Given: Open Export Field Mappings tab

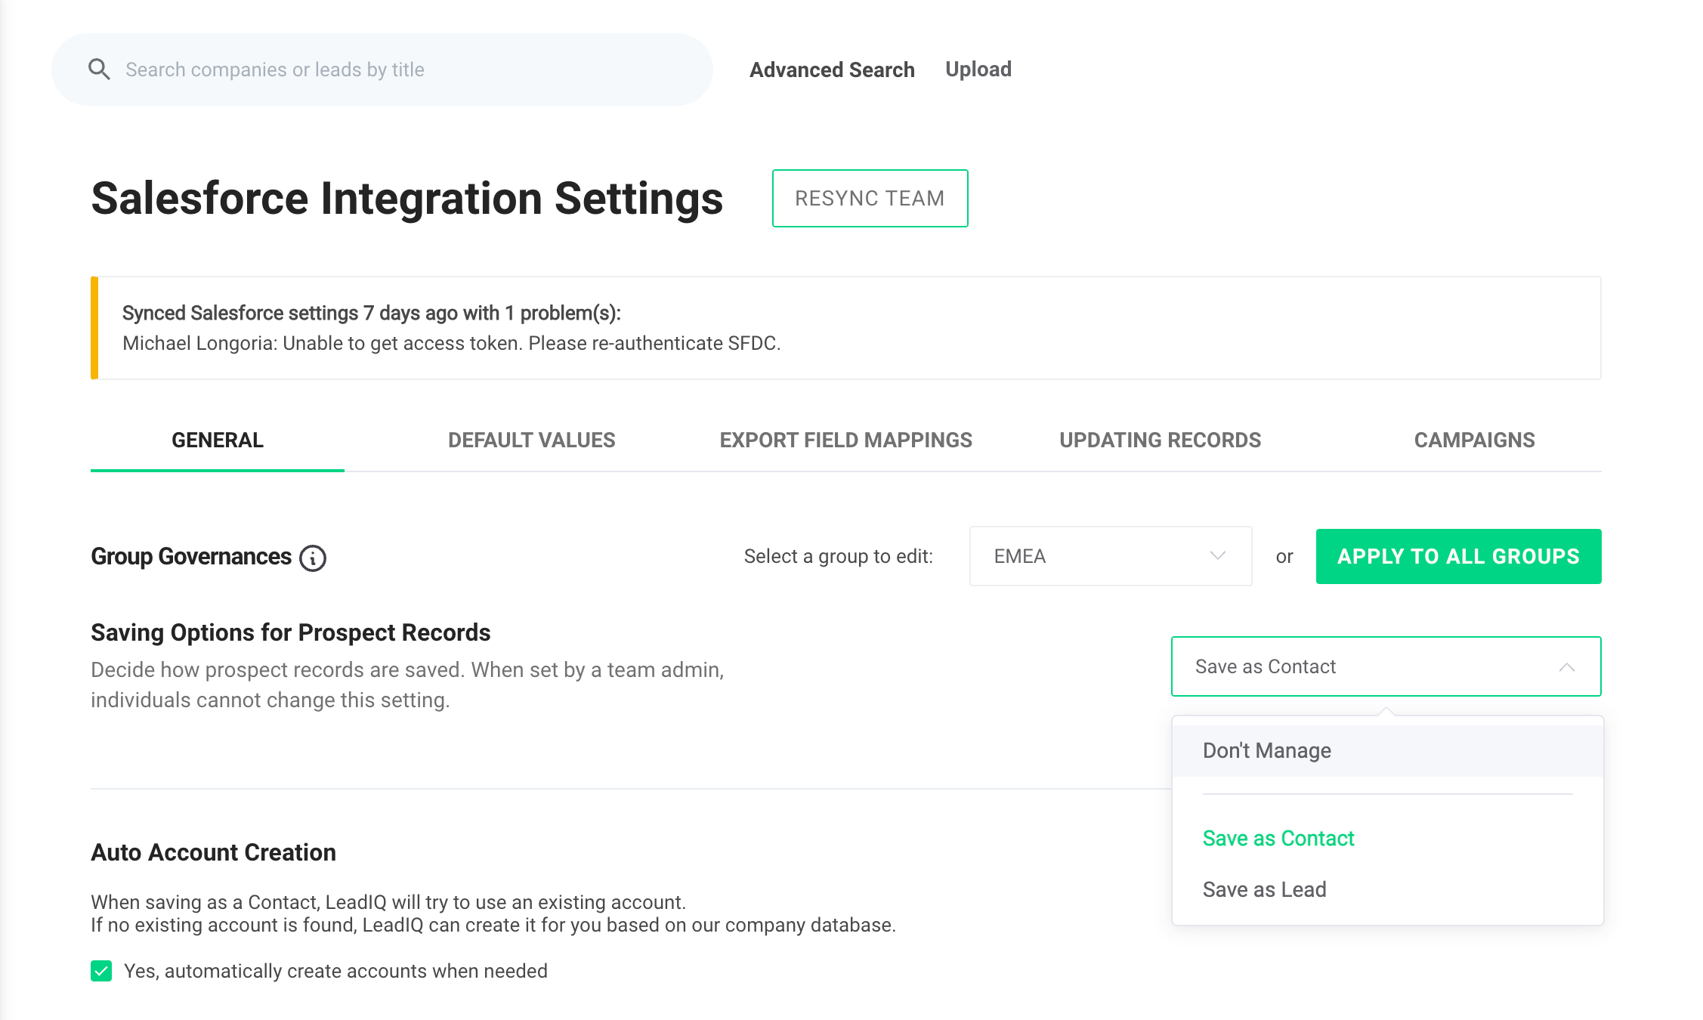Looking at the screenshot, I should [845, 440].
